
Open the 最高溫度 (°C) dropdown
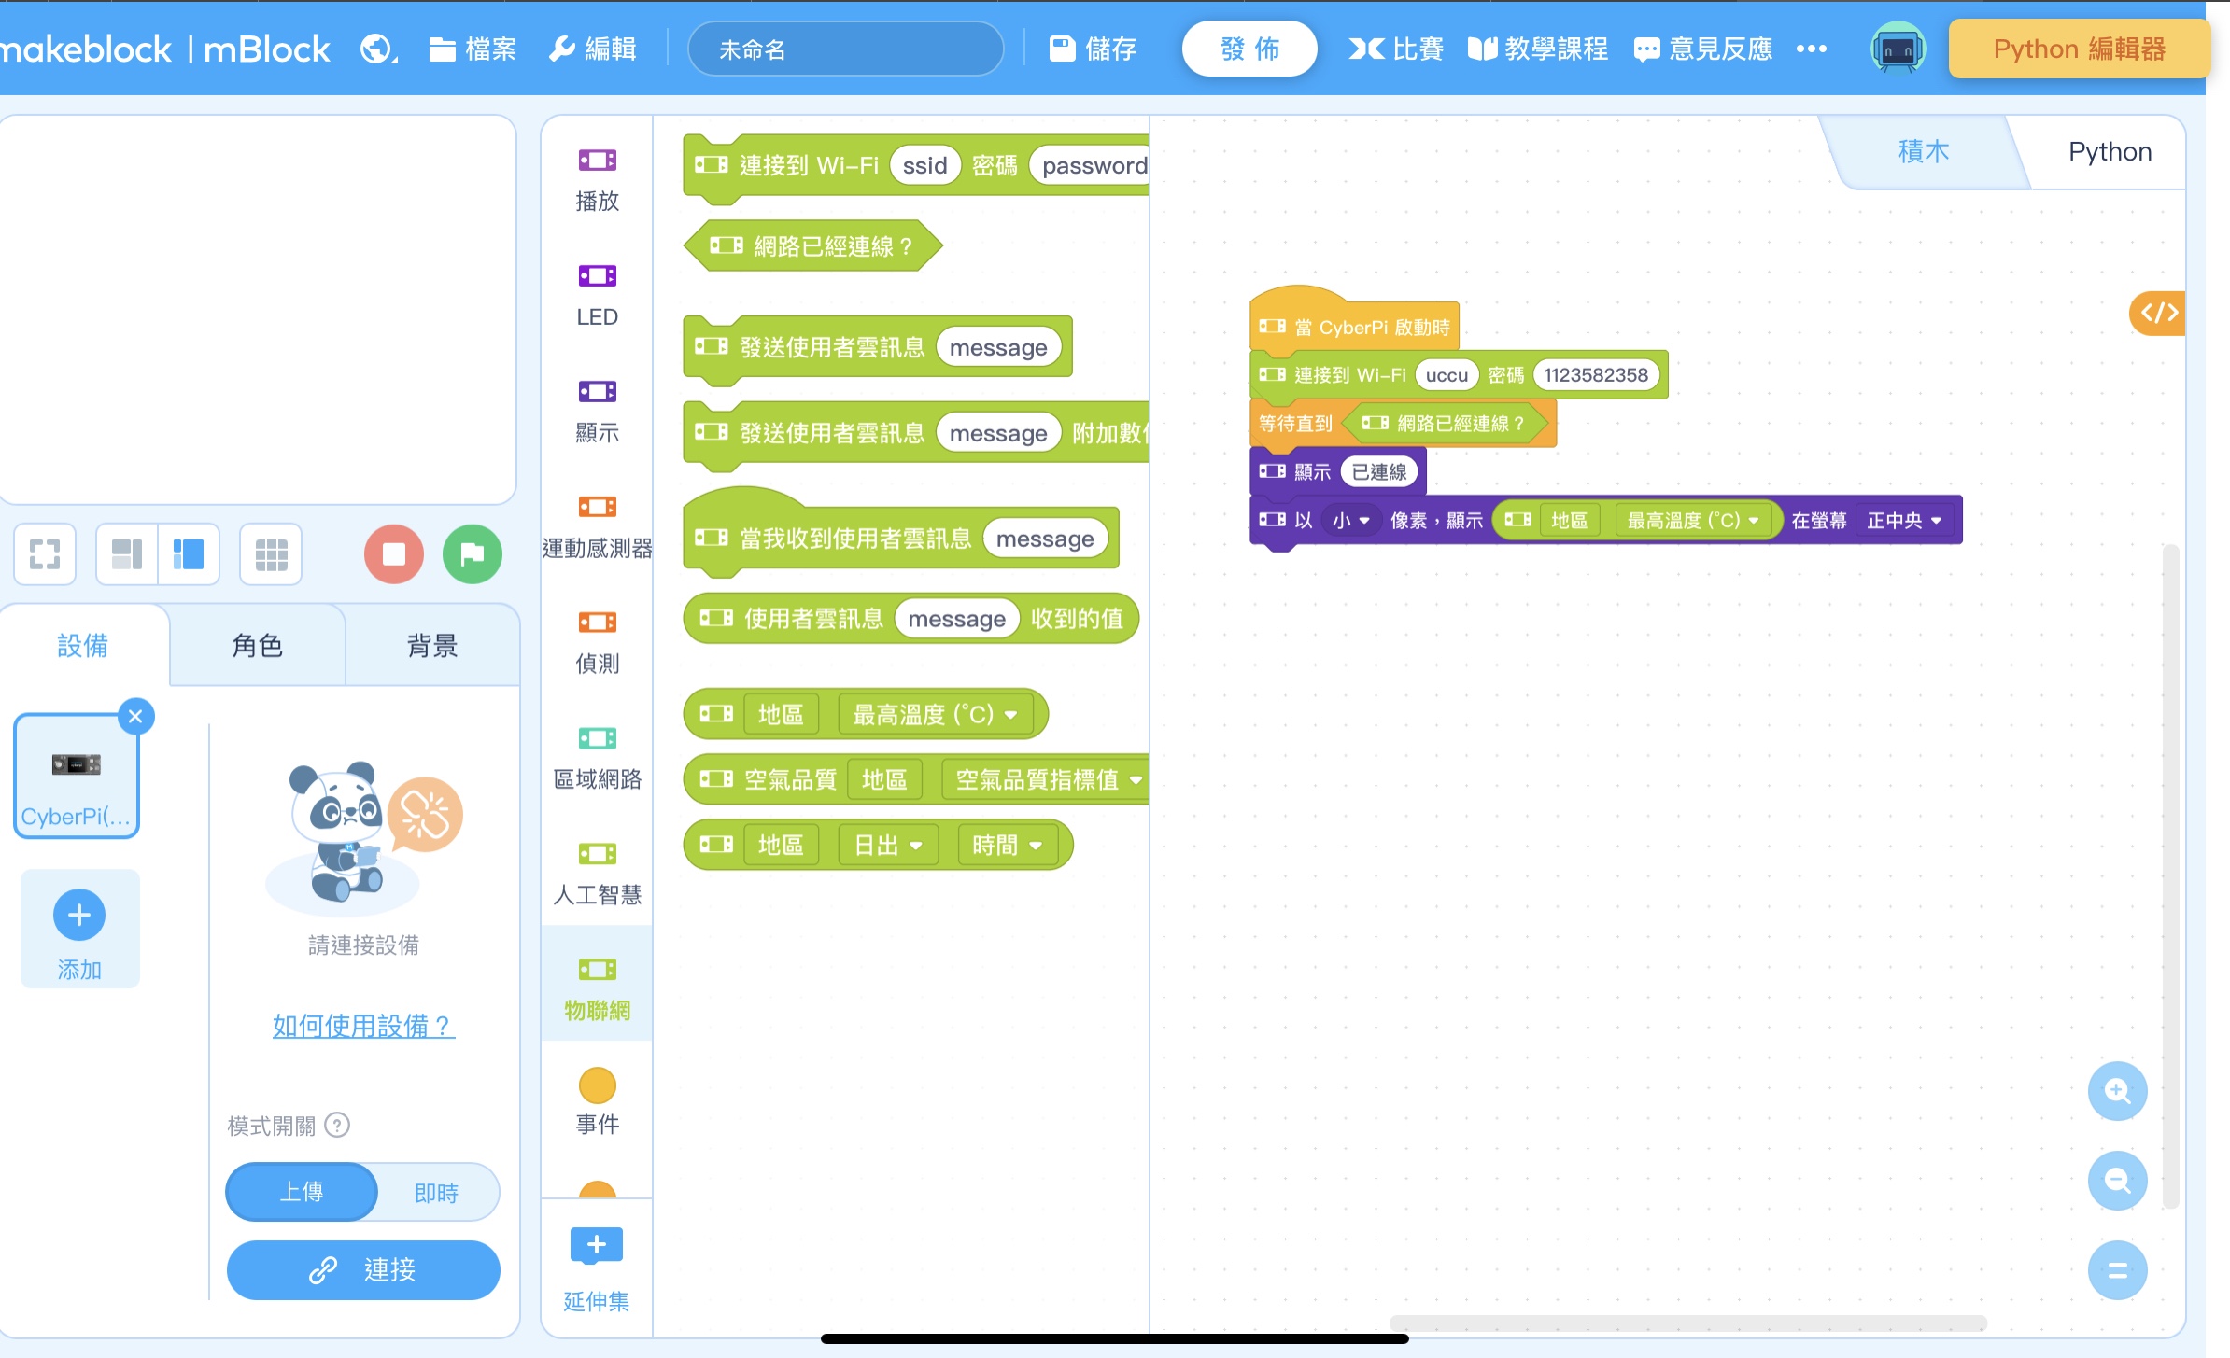[1755, 520]
